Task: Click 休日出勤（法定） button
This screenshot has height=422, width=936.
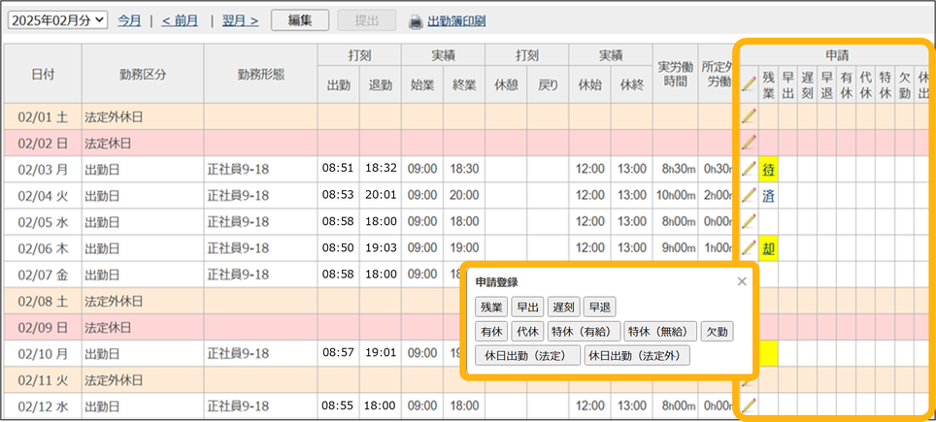Action: point(527,356)
